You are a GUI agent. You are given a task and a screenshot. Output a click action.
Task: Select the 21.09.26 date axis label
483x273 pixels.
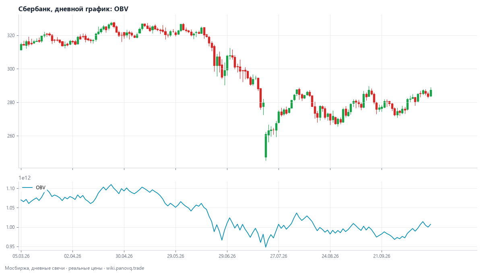[x=382, y=256]
